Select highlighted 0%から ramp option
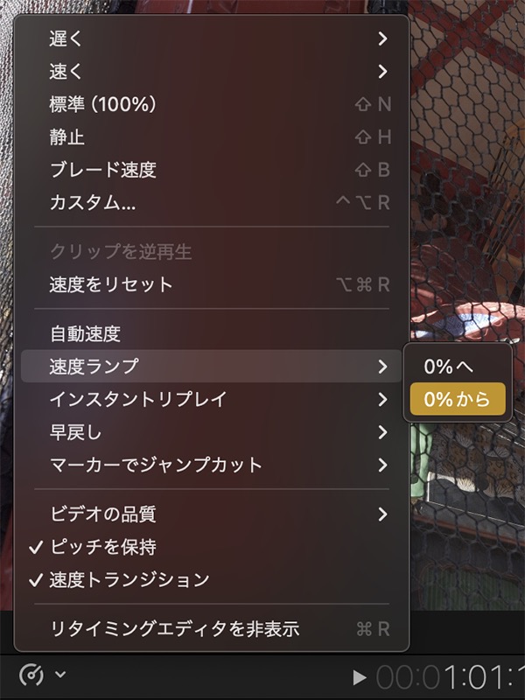This screenshot has height=700, width=525. coord(458,399)
